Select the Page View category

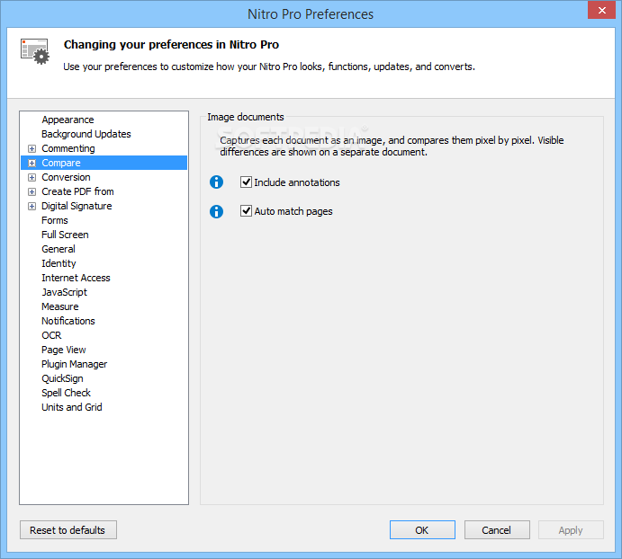[x=64, y=350]
